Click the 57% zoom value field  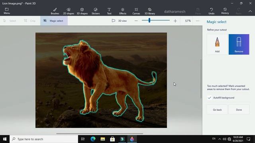coord(188,21)
